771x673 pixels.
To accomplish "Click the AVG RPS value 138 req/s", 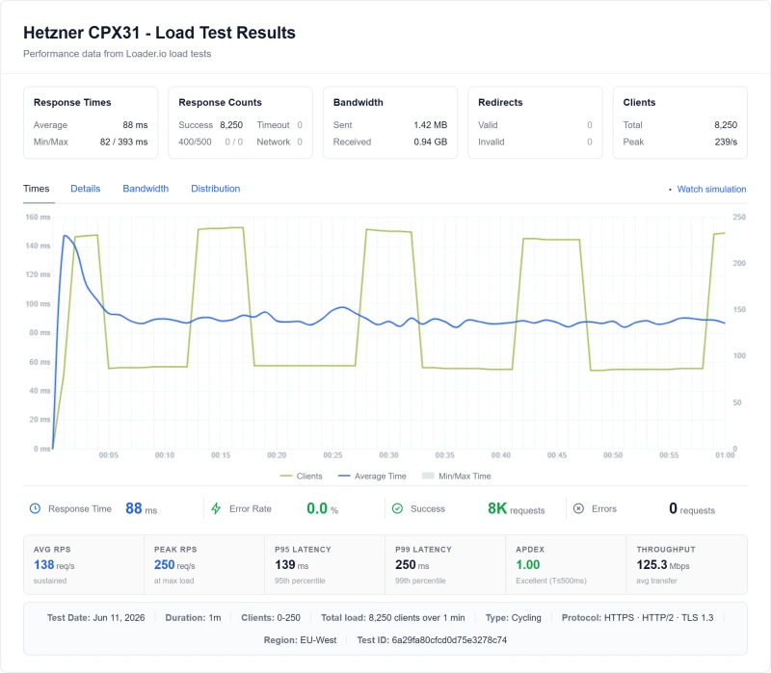I will pos(54,565).
